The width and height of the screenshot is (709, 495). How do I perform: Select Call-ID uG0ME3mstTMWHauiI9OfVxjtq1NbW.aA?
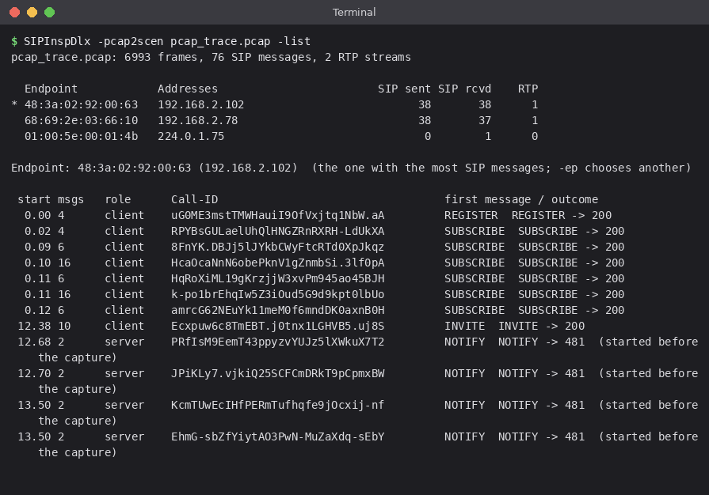click(277, 215)
